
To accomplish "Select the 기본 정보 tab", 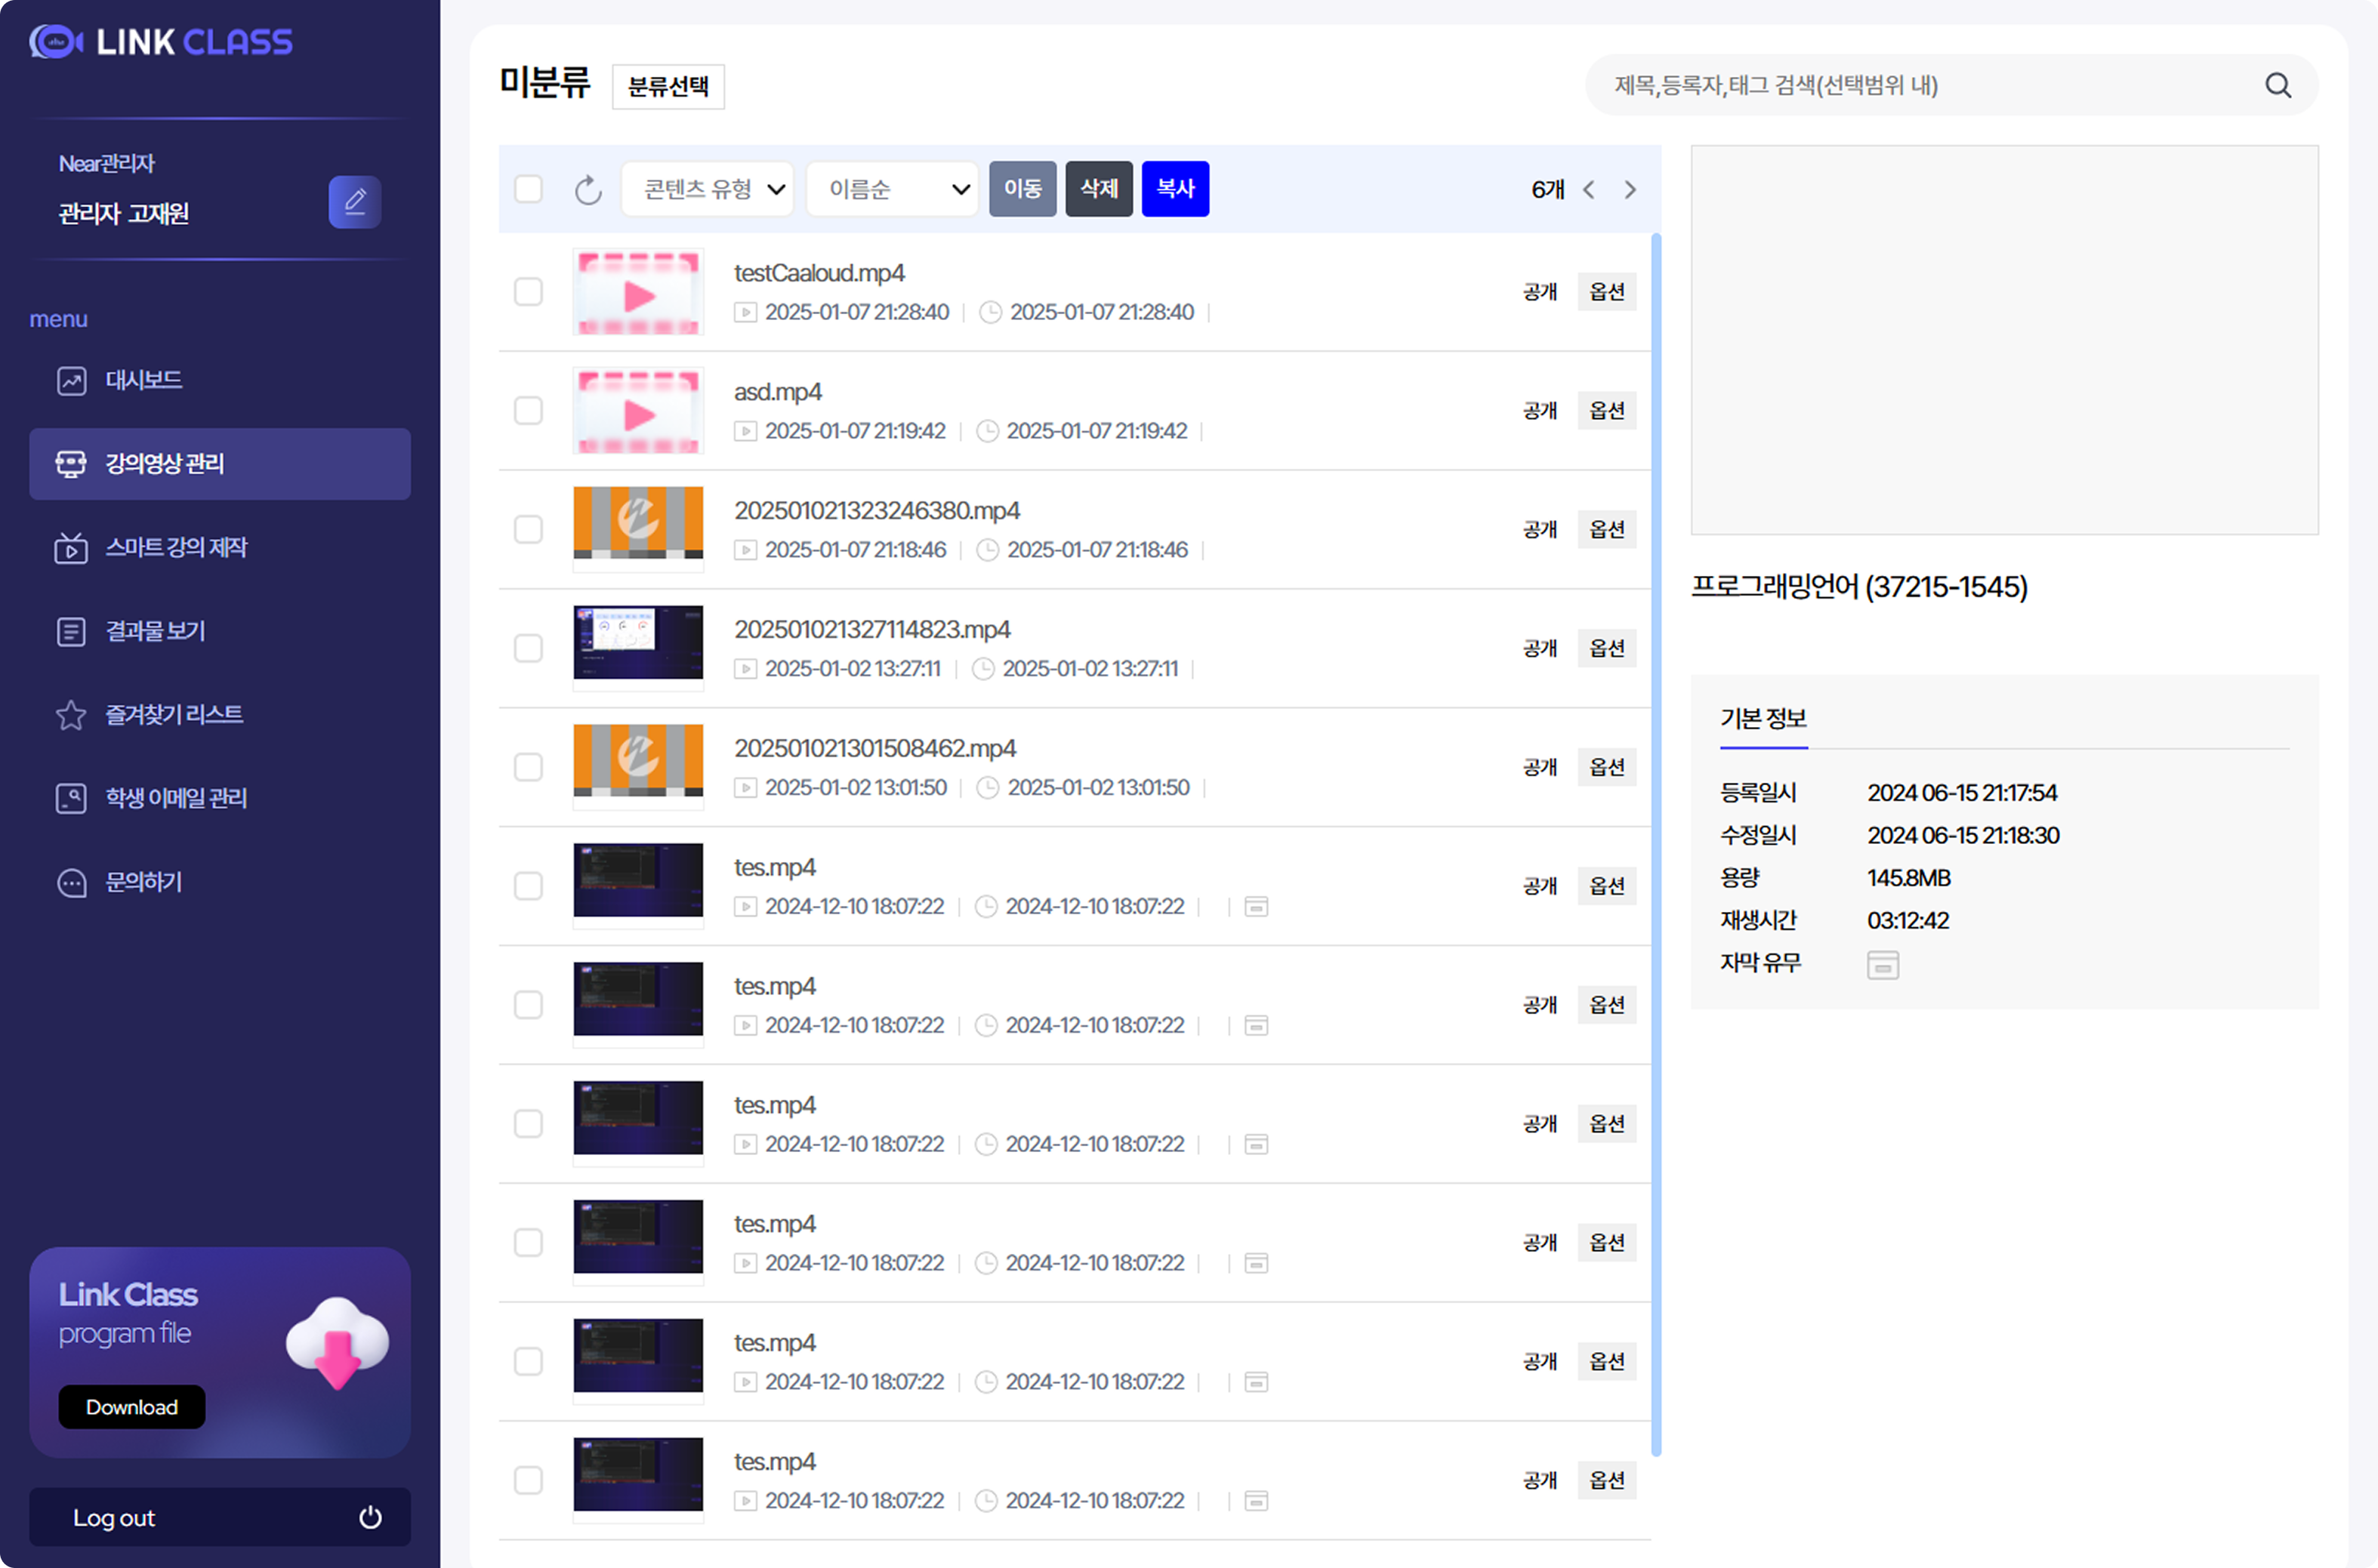I will [x=1763, y=718].
